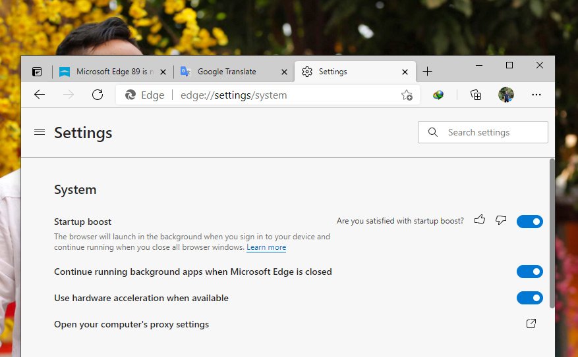Image resolution: width=578 pixels, height=357 pixels.
Task: Click the settings page vertical scrollbar
Action: [552, 233]
